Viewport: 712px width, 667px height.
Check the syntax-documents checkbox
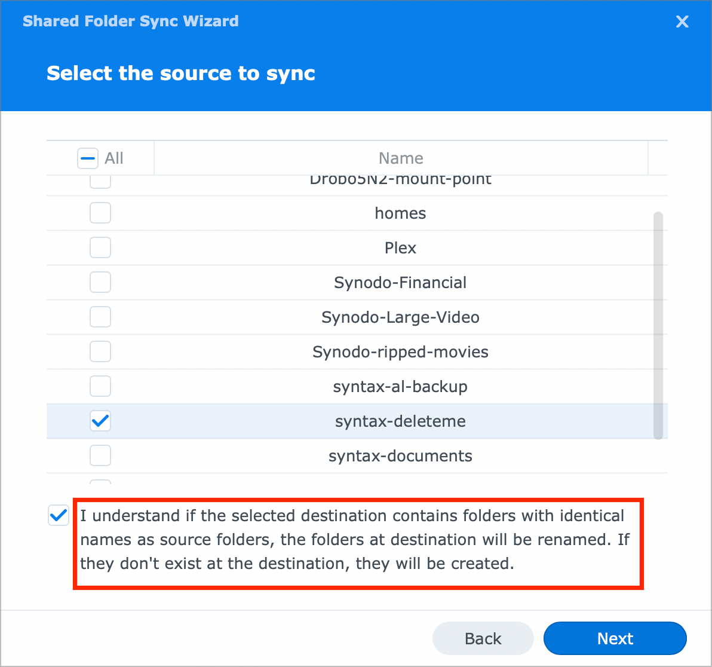point(100,455)
